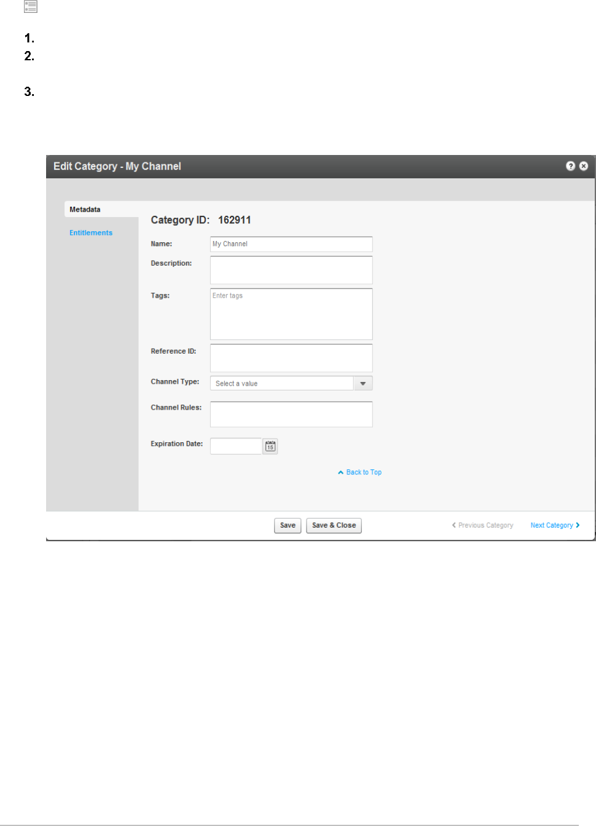Open the Entitlements tab

point(91,232)
